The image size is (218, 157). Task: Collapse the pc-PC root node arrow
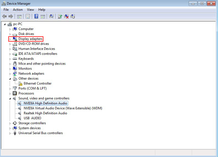pyautogui.click(x=5, y=24)
